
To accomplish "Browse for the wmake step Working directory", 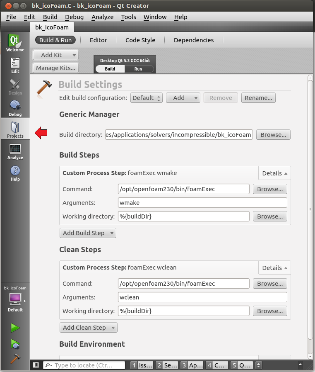I will click(270, 216).
